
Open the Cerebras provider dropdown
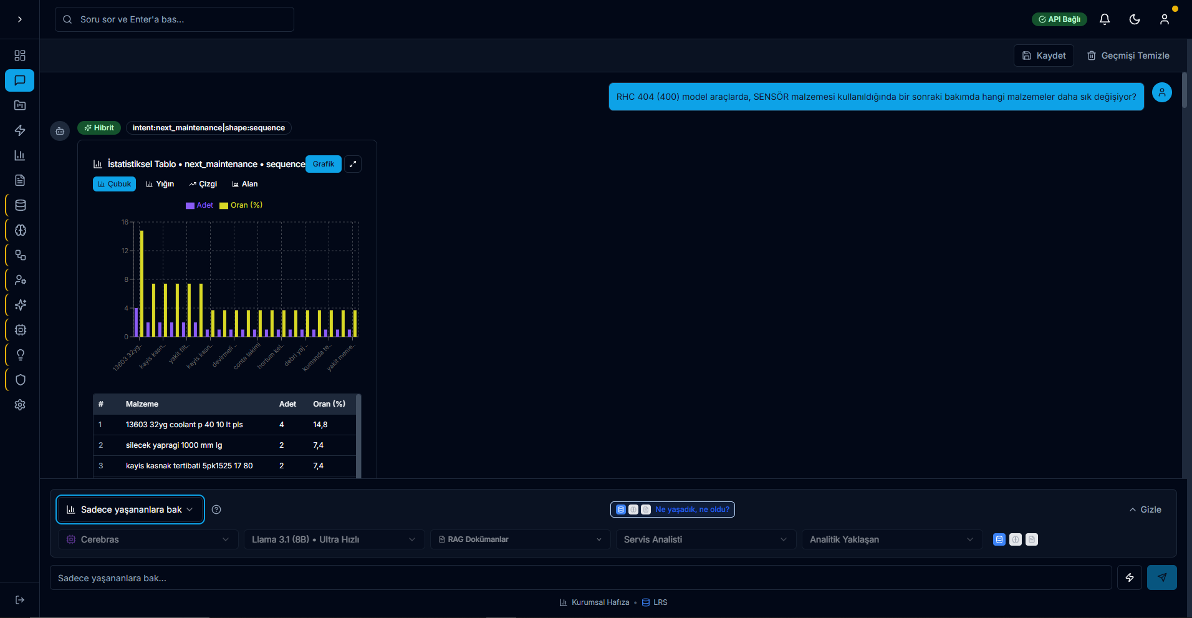148,539
